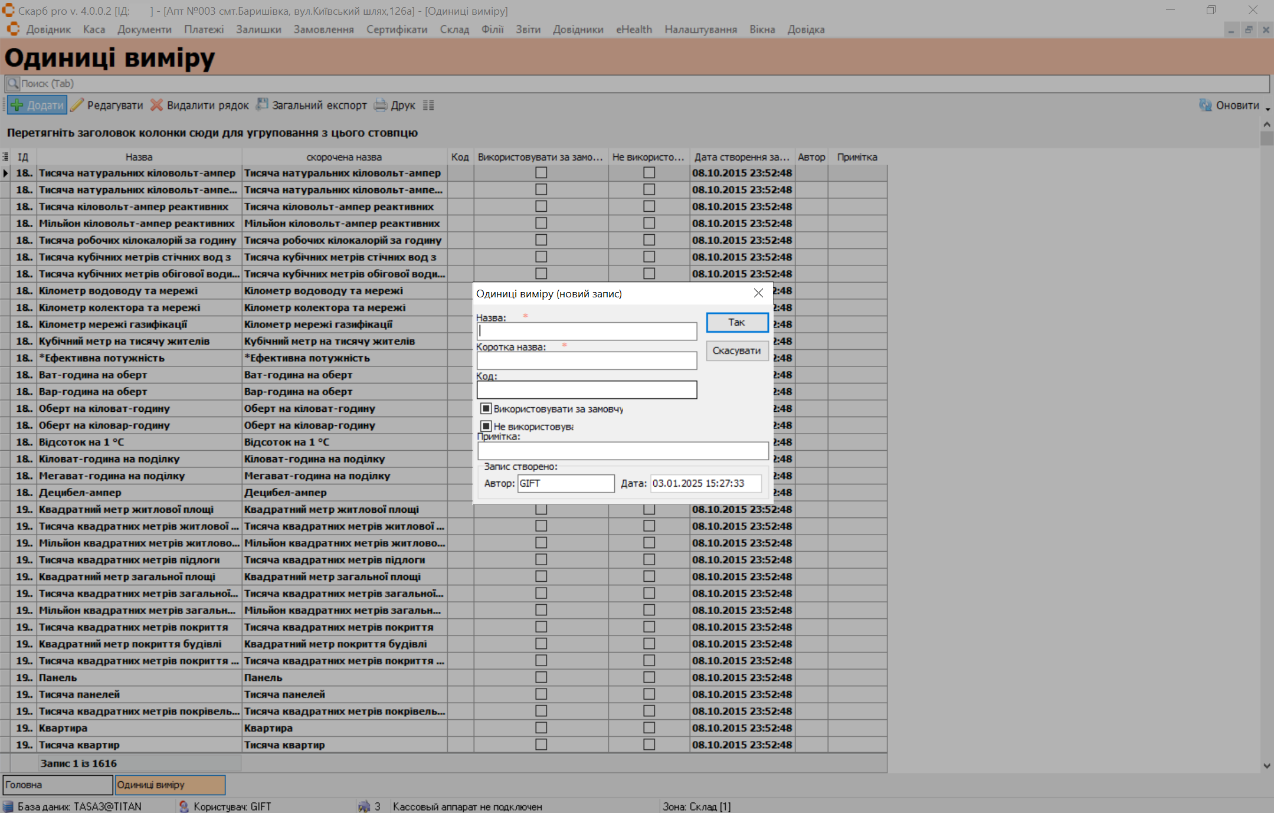Image resolution: width=1274 pixels, height=813 pixels.
Task: Open the dropdown arrow beside Оновити
Action: pos(1268,109)
